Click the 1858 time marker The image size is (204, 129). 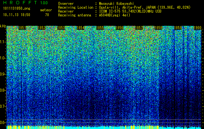tap(159, 28)
